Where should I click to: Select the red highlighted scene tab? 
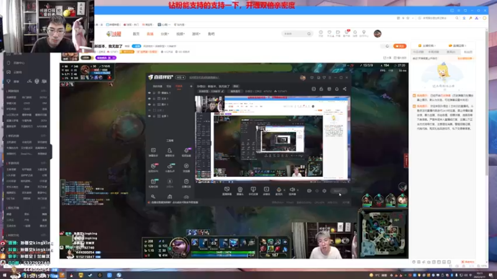(179, 86)
